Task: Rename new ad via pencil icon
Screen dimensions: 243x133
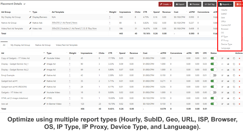Action: pos(44,104)
